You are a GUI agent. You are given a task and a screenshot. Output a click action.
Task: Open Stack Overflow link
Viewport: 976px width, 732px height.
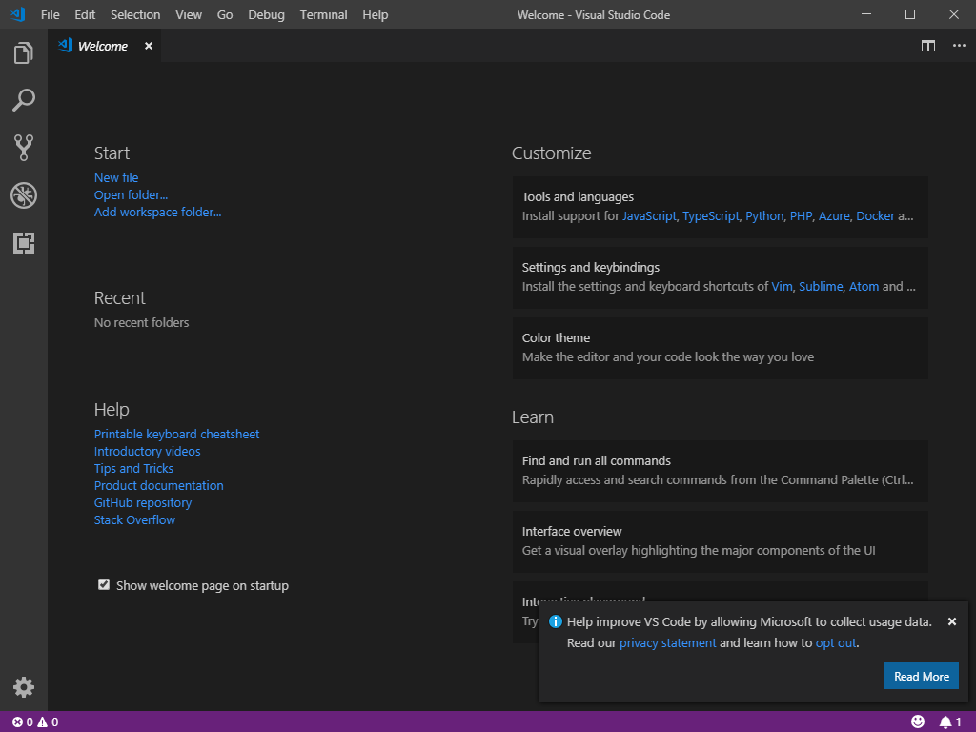pos(134,519)
